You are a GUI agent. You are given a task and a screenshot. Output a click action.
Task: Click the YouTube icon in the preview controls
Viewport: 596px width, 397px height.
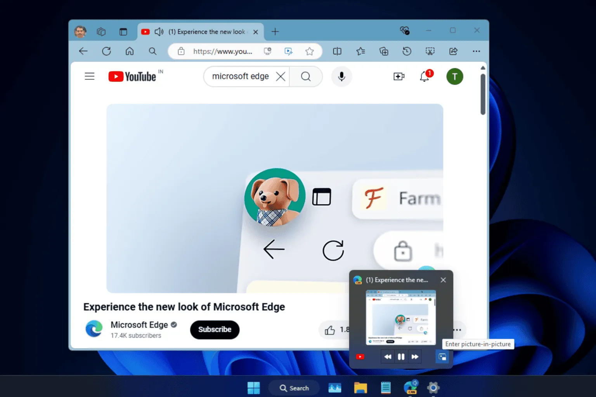(x=360, y=357)
